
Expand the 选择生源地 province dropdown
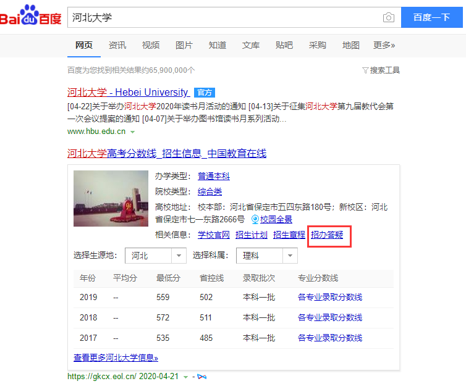coord(178,256)
